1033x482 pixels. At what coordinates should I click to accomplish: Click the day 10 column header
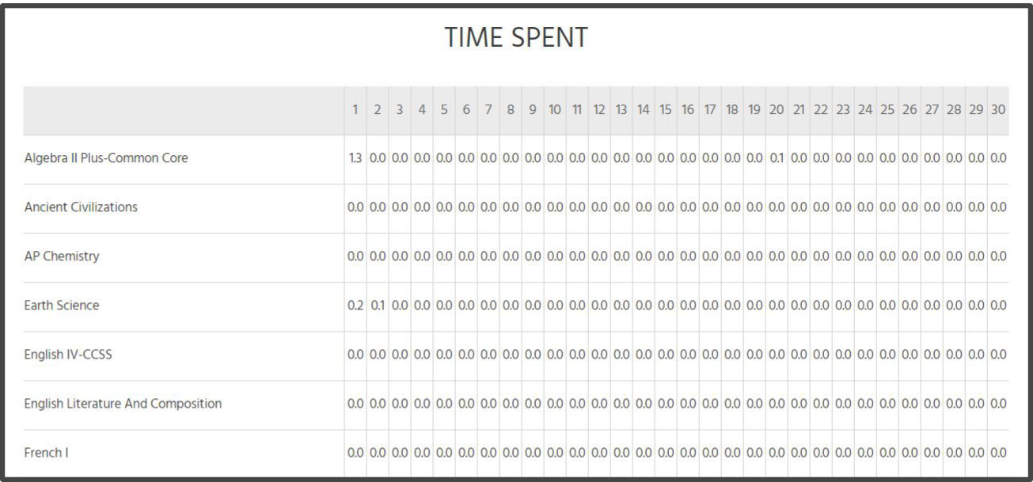coord(555,110)
